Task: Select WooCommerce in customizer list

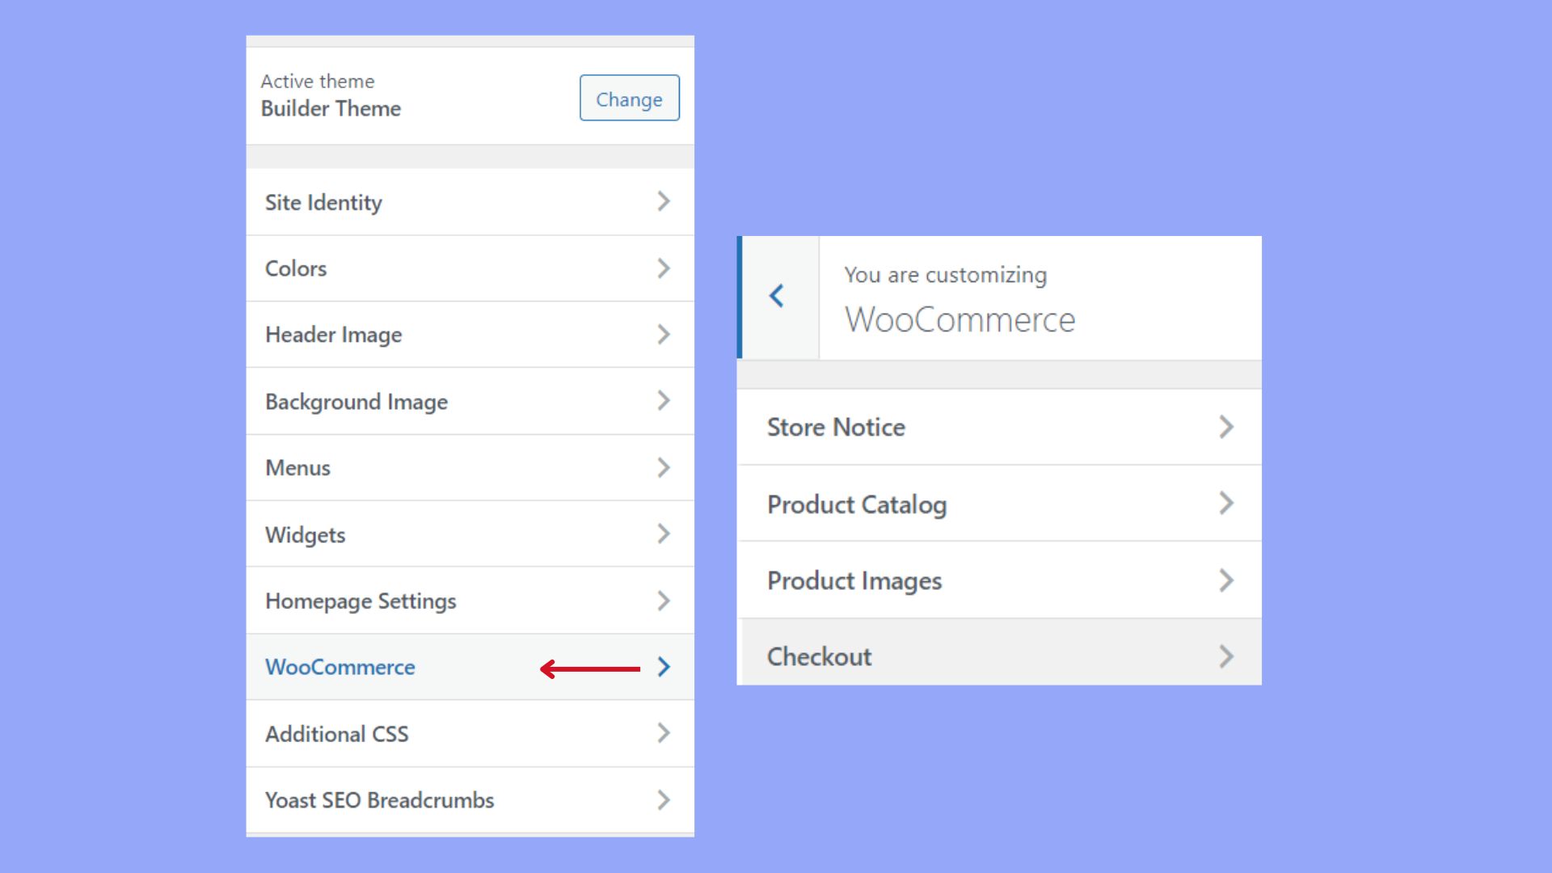Action: click(x=340, y=668)
